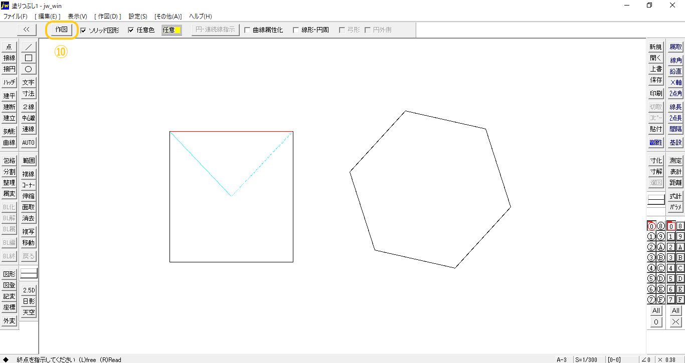Viewport: 685px width, 363px height.
Task: Enable the 曲線属性化 checkbox
Action: (x=248, y=30)
